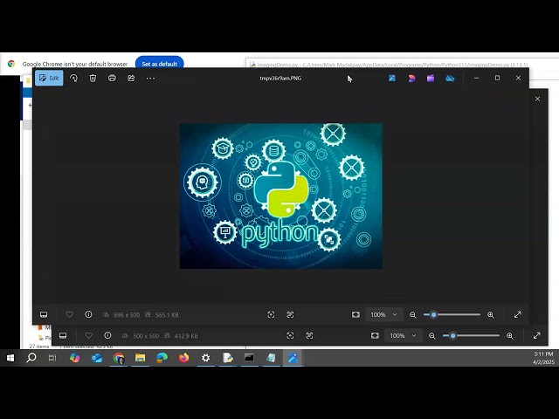Click the second scan icon in the 696 x 500 window
Screen dimensions: 559x419
click(x=290, y=314)
